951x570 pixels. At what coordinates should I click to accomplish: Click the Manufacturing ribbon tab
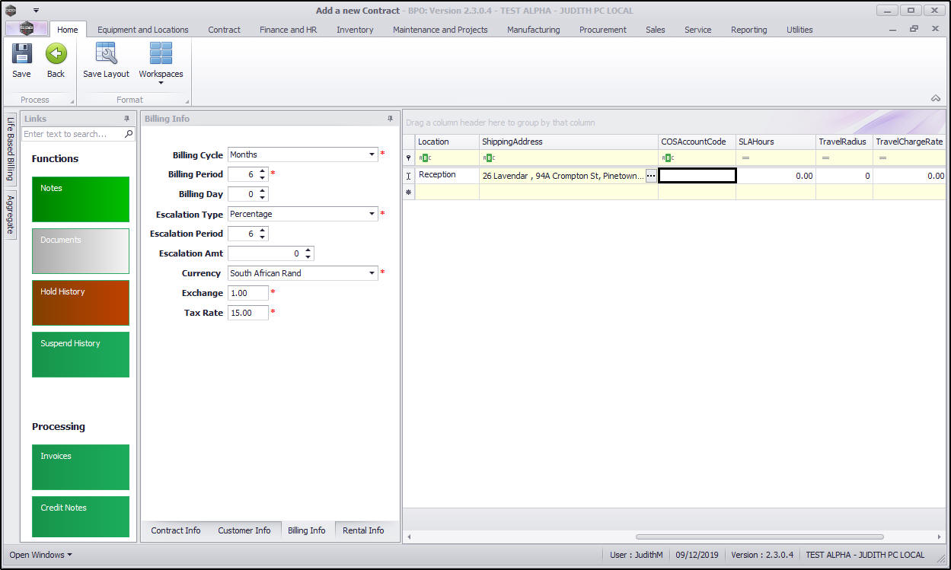tap(533, 30)
